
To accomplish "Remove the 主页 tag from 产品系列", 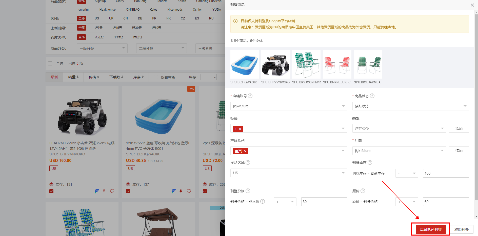I will (x=245, y=151).
